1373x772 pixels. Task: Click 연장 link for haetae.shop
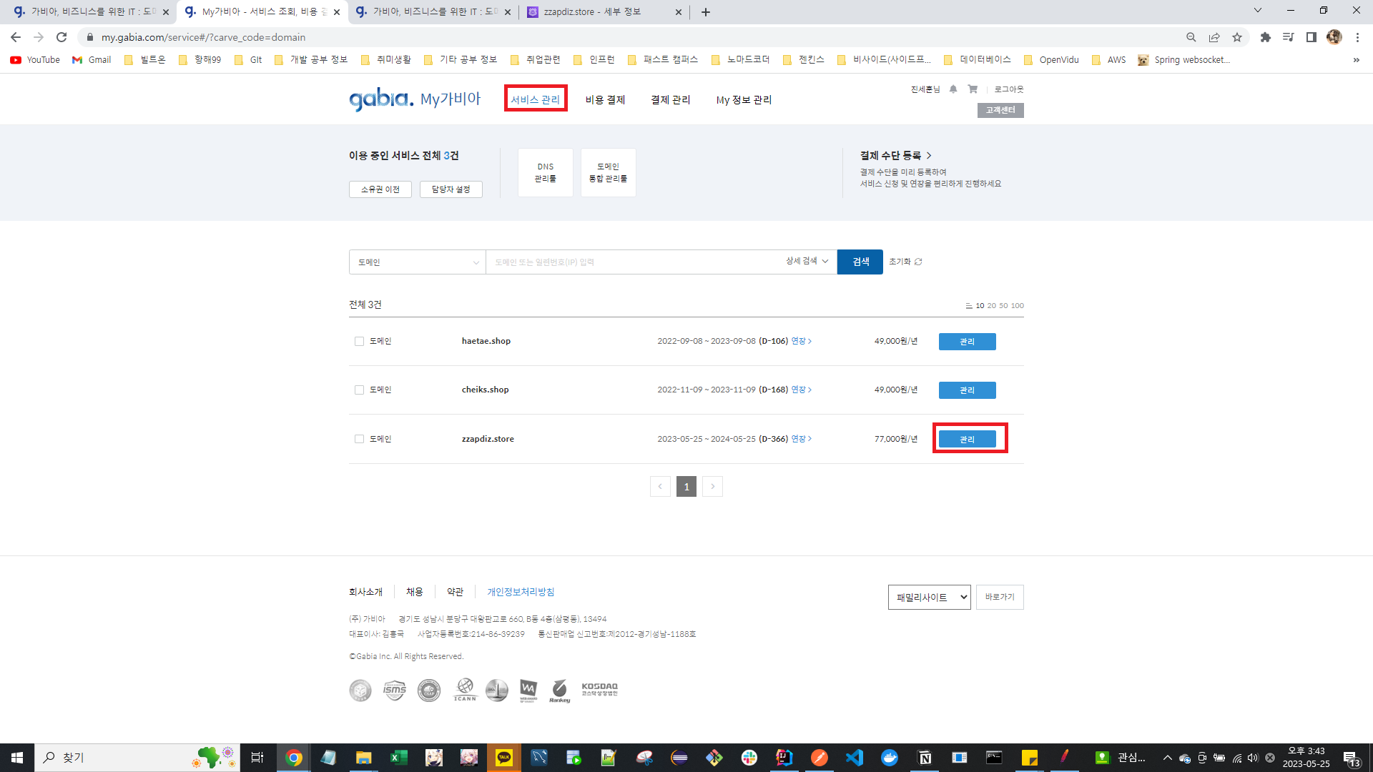pyautogui.click(x=801, y=341)
